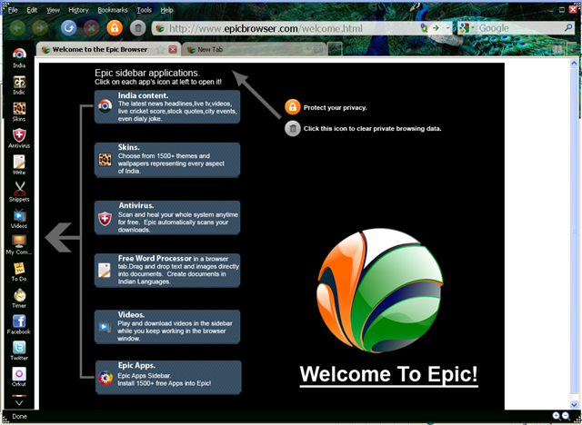
Task: Click the Epic Apps card
Action: [x=168, y=377]
